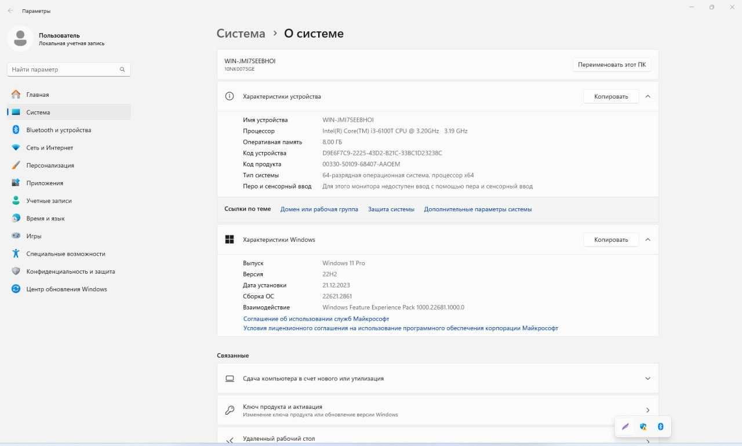742x446 pixels.
Task: Open Защита системы link
Action: click(x=391, y=209)
